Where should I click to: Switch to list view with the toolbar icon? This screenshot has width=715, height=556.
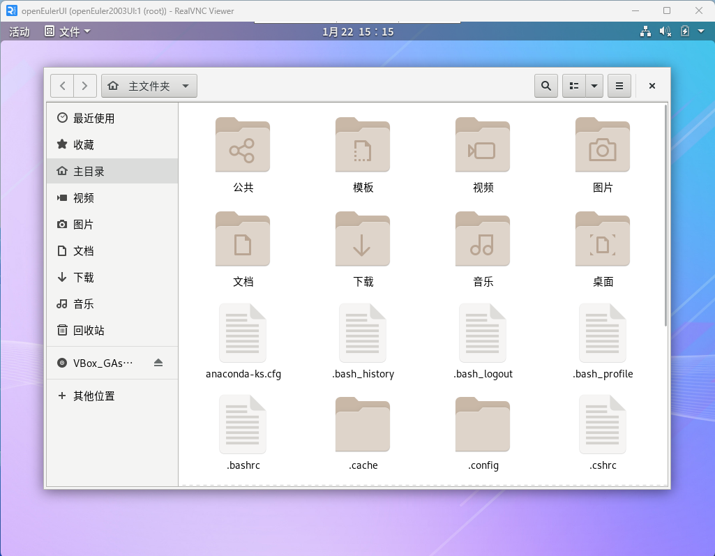coord(574,86)
